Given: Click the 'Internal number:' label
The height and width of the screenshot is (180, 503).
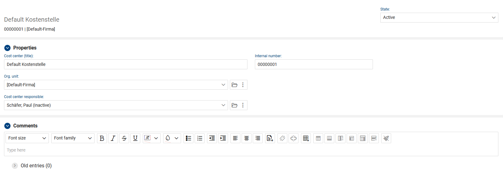Looking at the screenshot, I should (268, 56).
